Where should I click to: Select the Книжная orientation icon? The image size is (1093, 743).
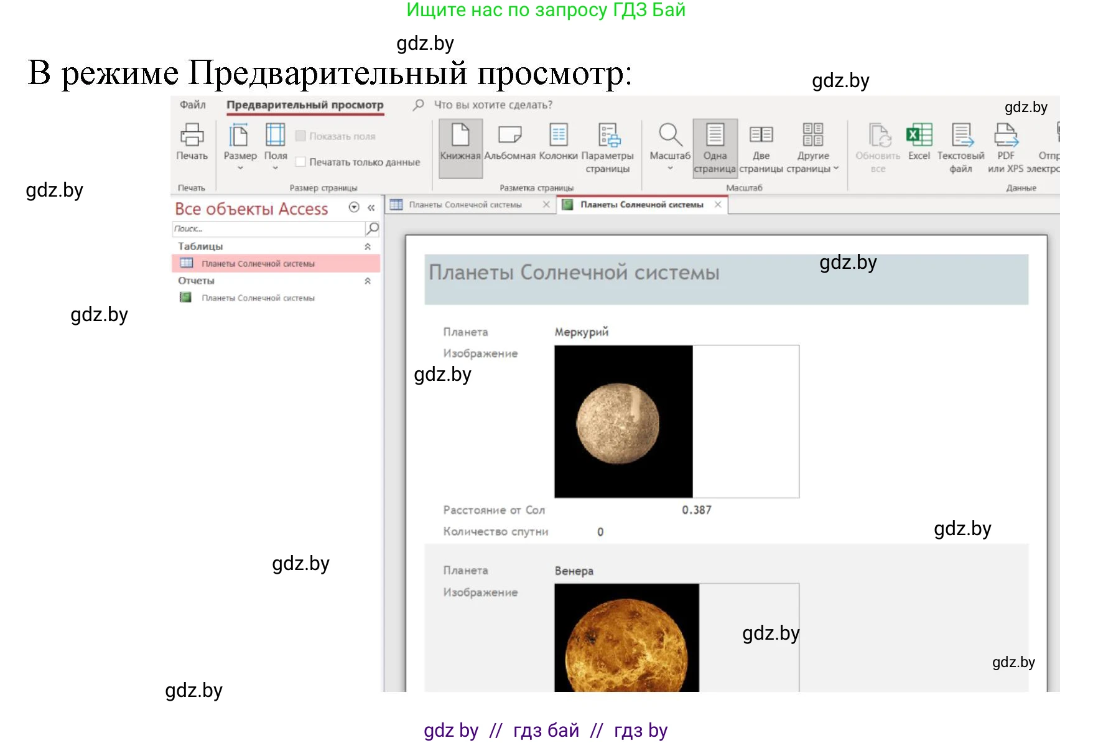point(460,144)
